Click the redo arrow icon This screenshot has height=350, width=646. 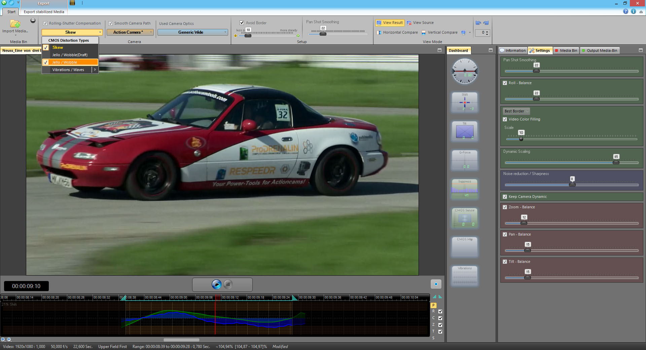pos(486,23)
